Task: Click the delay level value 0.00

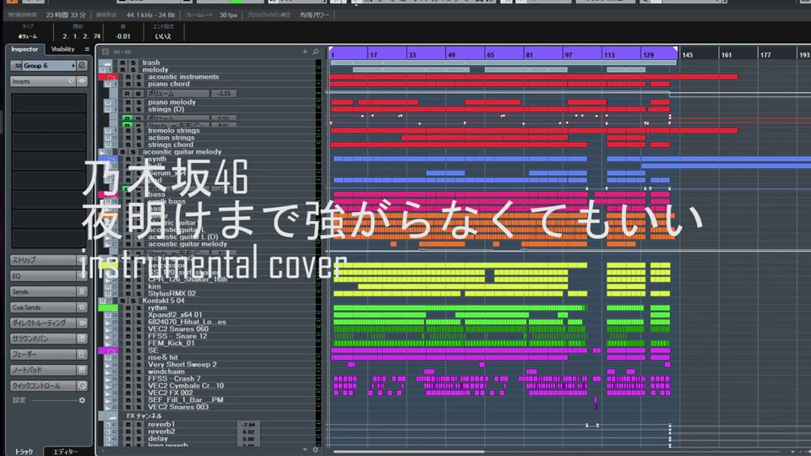Action: click(248, 439)
